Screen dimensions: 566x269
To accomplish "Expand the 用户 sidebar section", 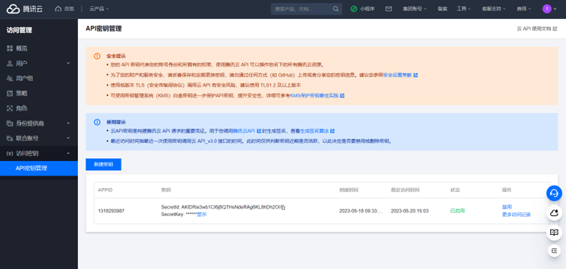I will tap(39, 63).
